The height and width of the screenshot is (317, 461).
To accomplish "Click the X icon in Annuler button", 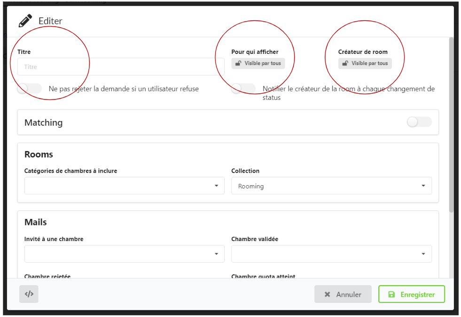I will point(327,294).
